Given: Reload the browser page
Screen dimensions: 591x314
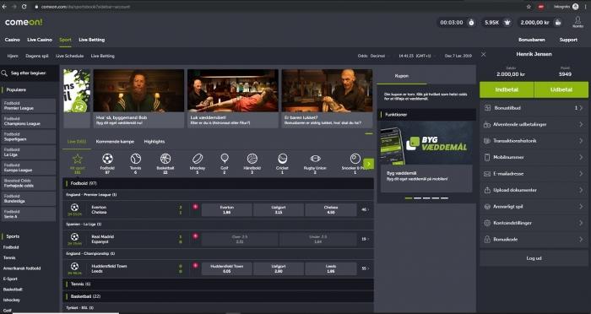Looking at the screenshot, I should [x=24, y=7].
